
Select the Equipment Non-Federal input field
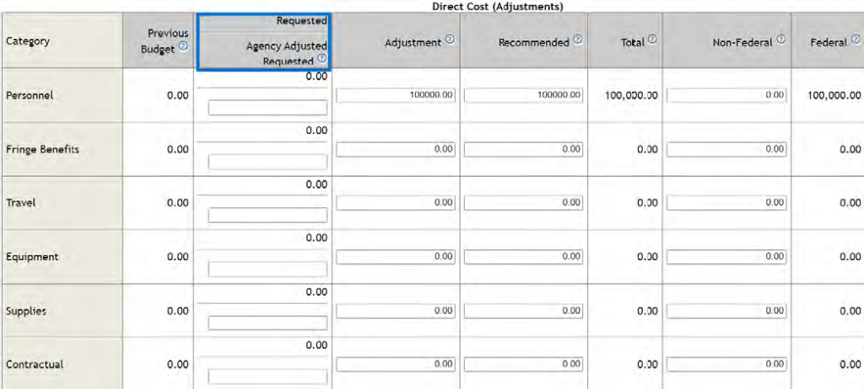click(726, 257)
